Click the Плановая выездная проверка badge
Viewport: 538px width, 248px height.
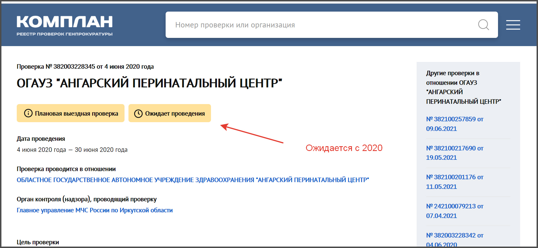click(71, 113)
